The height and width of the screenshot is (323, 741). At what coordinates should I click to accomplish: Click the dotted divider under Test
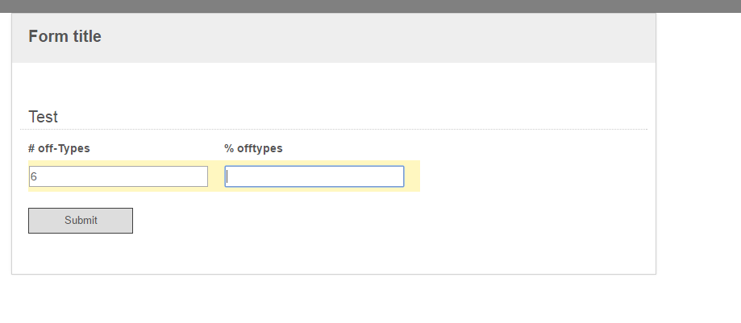click(334, 129)
